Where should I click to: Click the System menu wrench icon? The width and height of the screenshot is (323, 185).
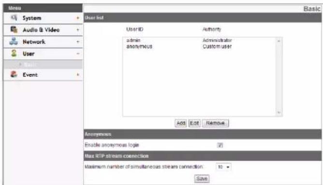point(14,18)
